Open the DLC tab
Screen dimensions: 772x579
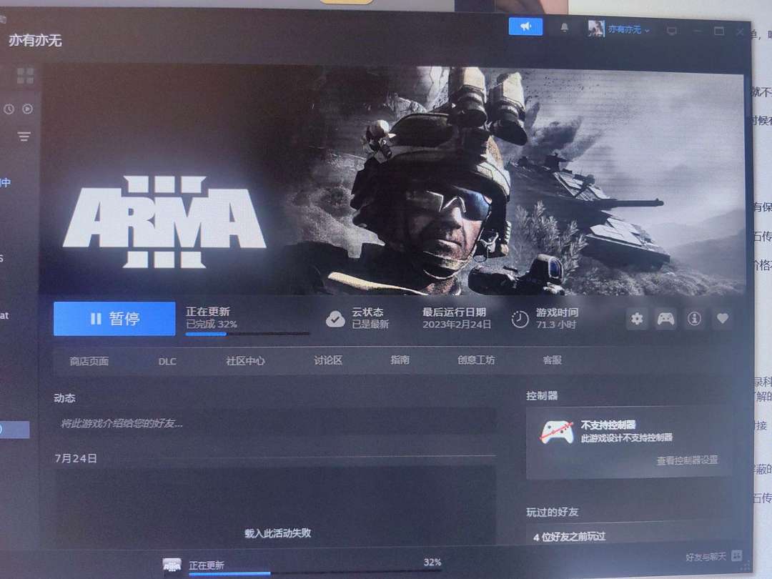point(167,362)
